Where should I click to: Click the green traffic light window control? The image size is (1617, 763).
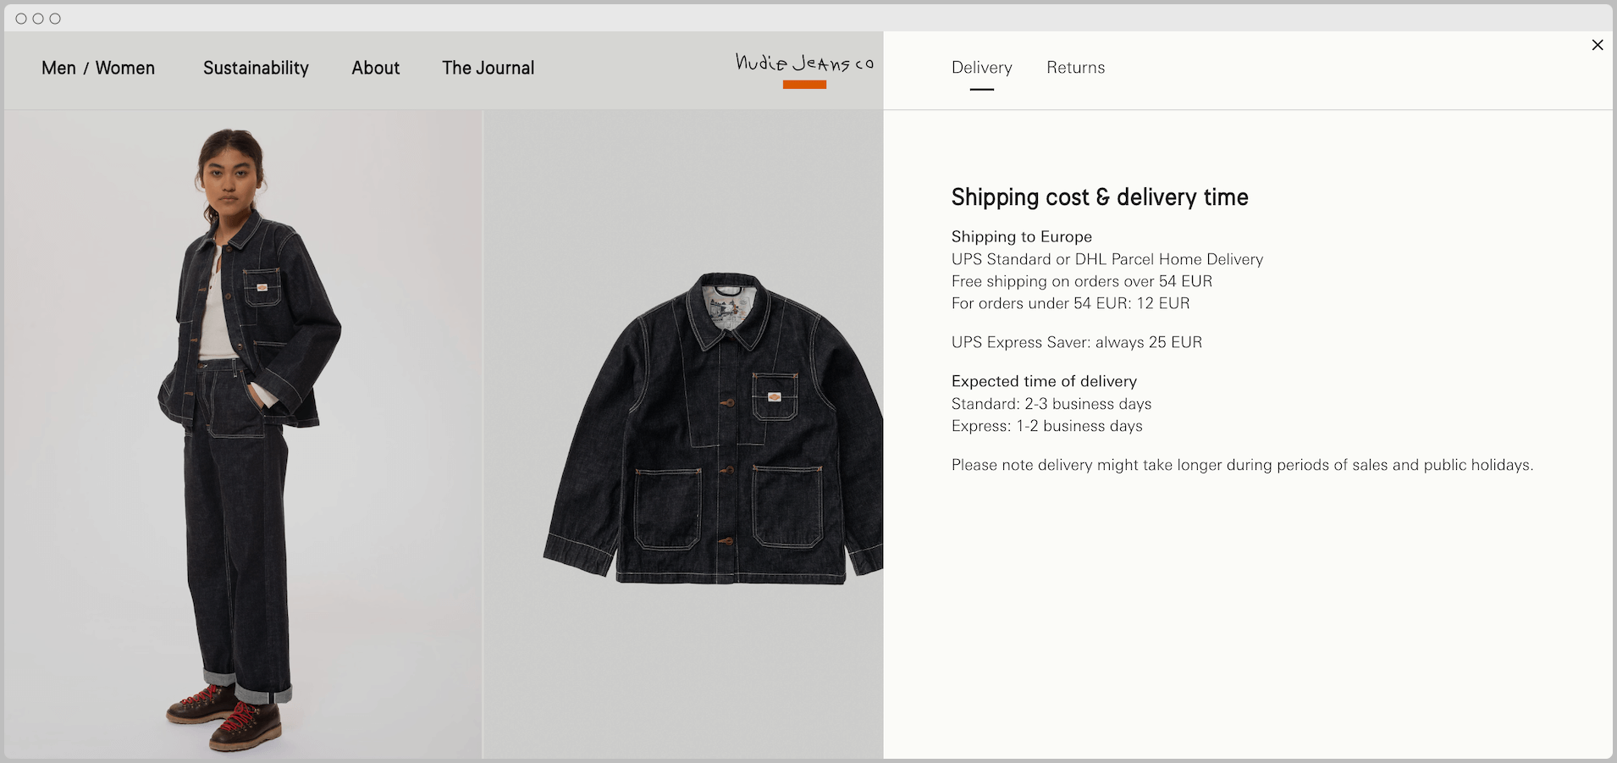[x=55, y=18]
